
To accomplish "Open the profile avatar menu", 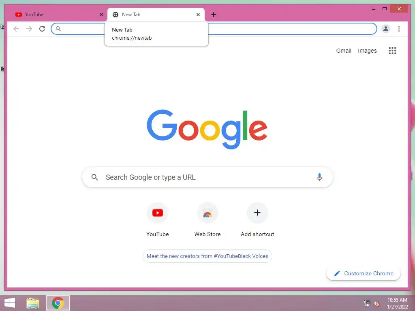I will point(386,29).
